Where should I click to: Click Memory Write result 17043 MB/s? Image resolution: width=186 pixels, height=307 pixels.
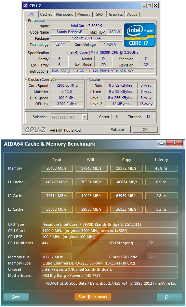pos(91,168)
